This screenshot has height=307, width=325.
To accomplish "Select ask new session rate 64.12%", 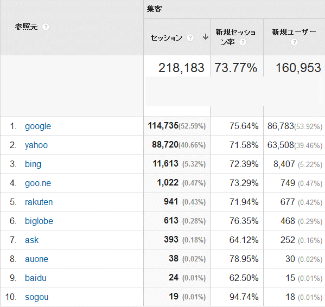I will click(x=244, y=240).
